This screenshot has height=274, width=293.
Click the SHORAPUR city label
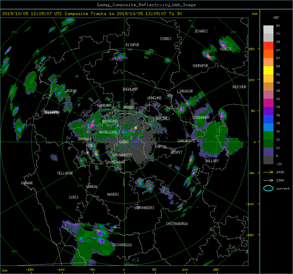pos(200,66)
